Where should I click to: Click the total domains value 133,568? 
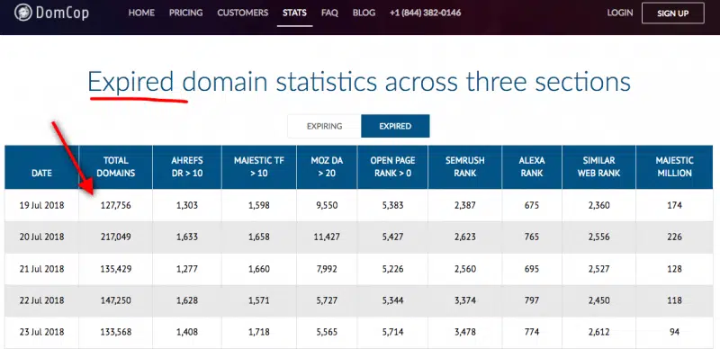click(116, 332)
